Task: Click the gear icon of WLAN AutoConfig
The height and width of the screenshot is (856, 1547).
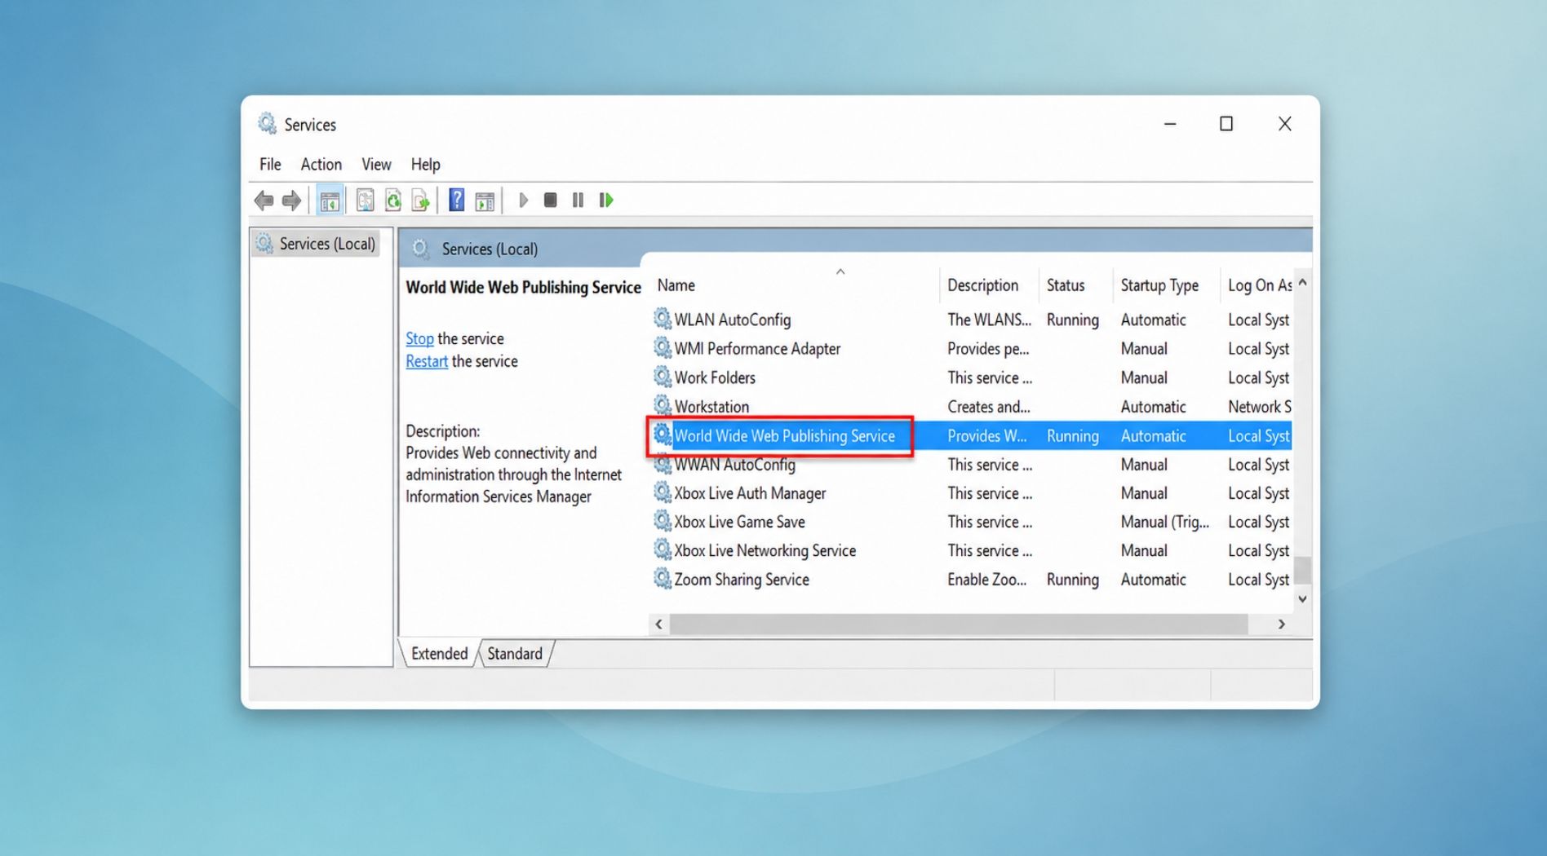Action: pyautogui.click(x=663, y=319)
